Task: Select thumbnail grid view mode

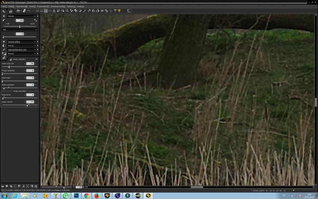Action: click(x=37, y=11)
